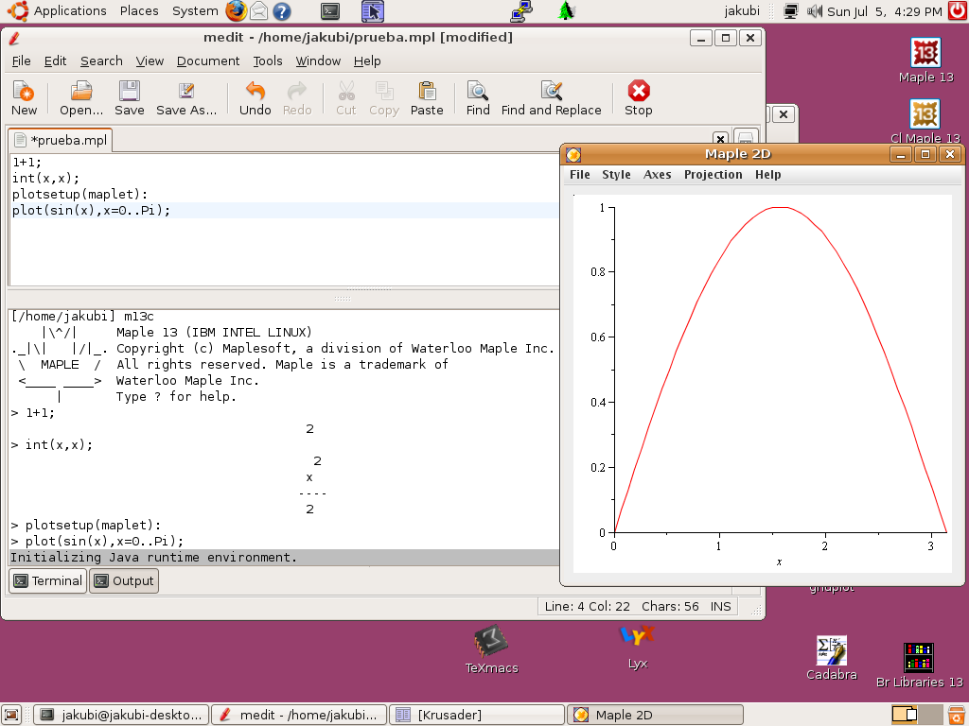Viewport: 969px width, 726px height.
Task: Open the Style menu in Maple 2D
Action: tap(616, 175)
